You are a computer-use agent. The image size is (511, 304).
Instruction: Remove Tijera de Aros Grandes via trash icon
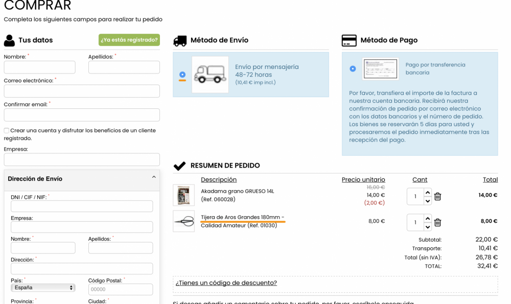click(x=438, y=223)
